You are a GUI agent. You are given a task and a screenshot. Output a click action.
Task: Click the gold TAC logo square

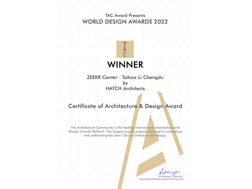pyautogui.click(x=125, y=49)
